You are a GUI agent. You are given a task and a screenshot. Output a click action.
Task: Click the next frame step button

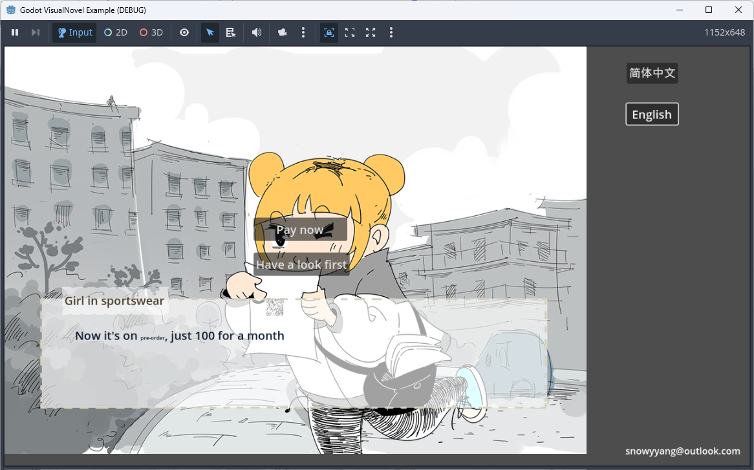click(x=36, y=32)
